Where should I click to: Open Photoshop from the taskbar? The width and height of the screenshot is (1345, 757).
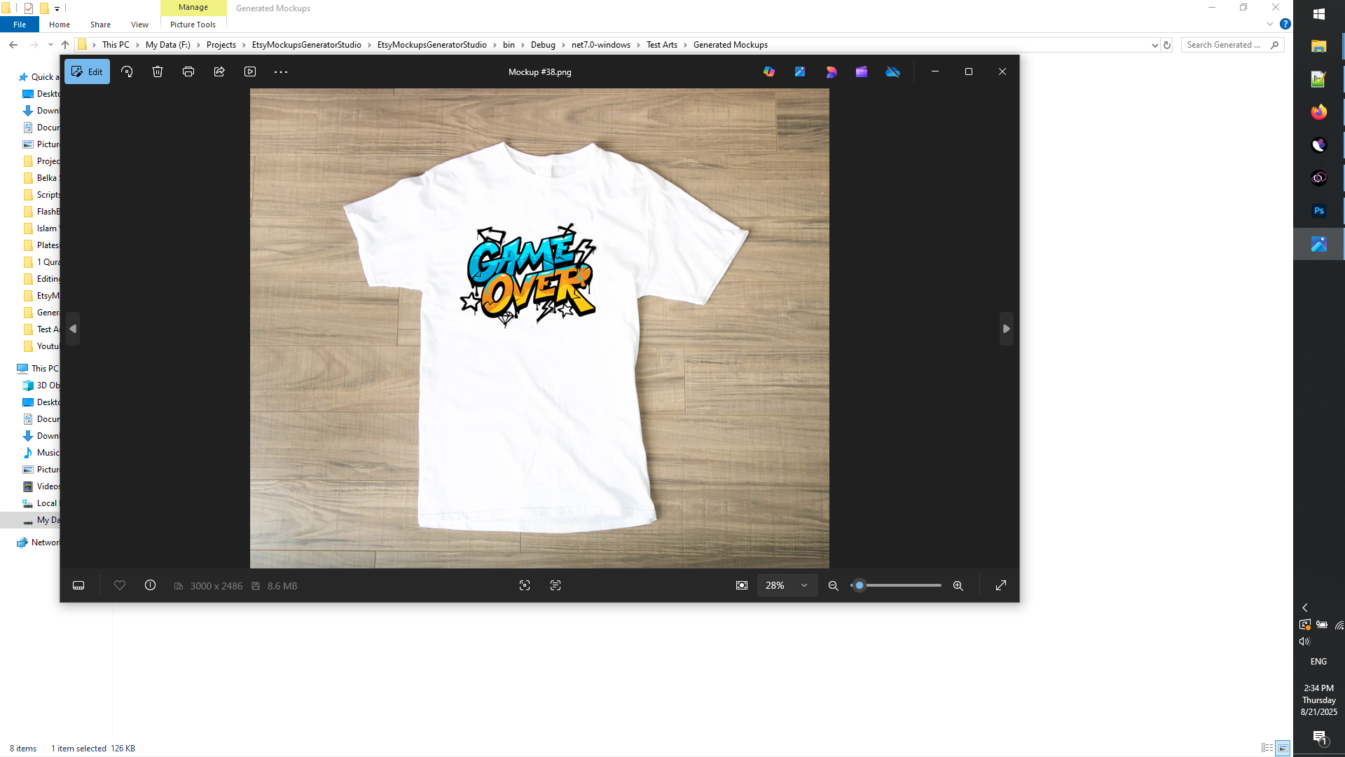tap(1318, 210)
